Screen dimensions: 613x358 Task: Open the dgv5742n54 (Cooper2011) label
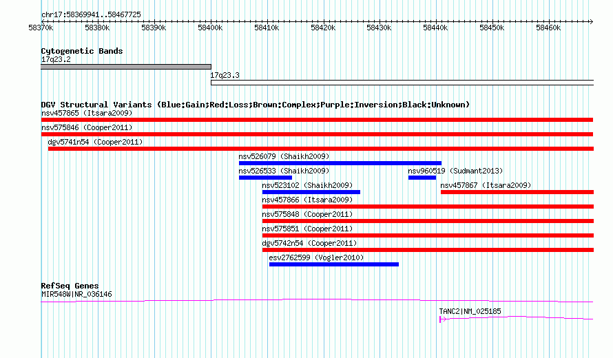(310, 243)
